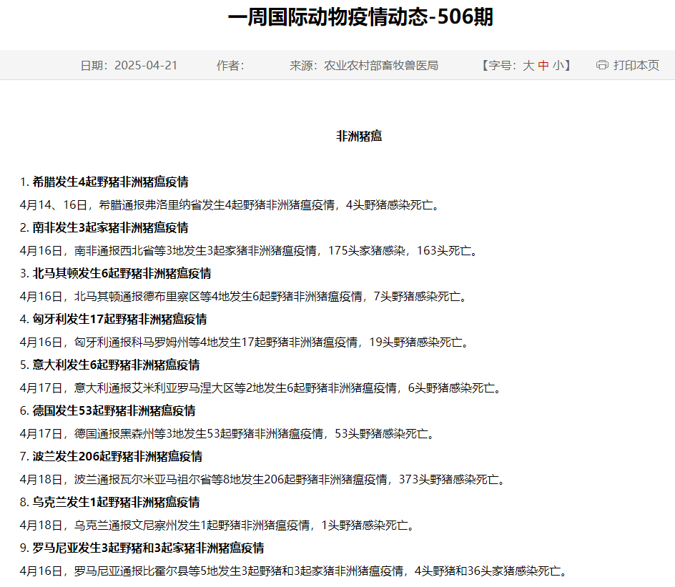This screenshot has width=675, height=587.
Task: Click the date 2025-04-21
Action: (x=146, y=65)
